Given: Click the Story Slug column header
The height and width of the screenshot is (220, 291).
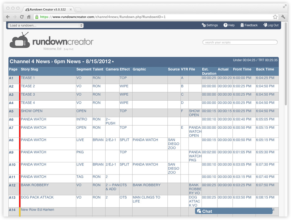Looking at the screenshot, I should tap(29, 69).
